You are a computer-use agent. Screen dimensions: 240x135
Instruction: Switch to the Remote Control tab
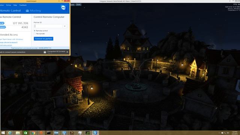tap(10, 10)
